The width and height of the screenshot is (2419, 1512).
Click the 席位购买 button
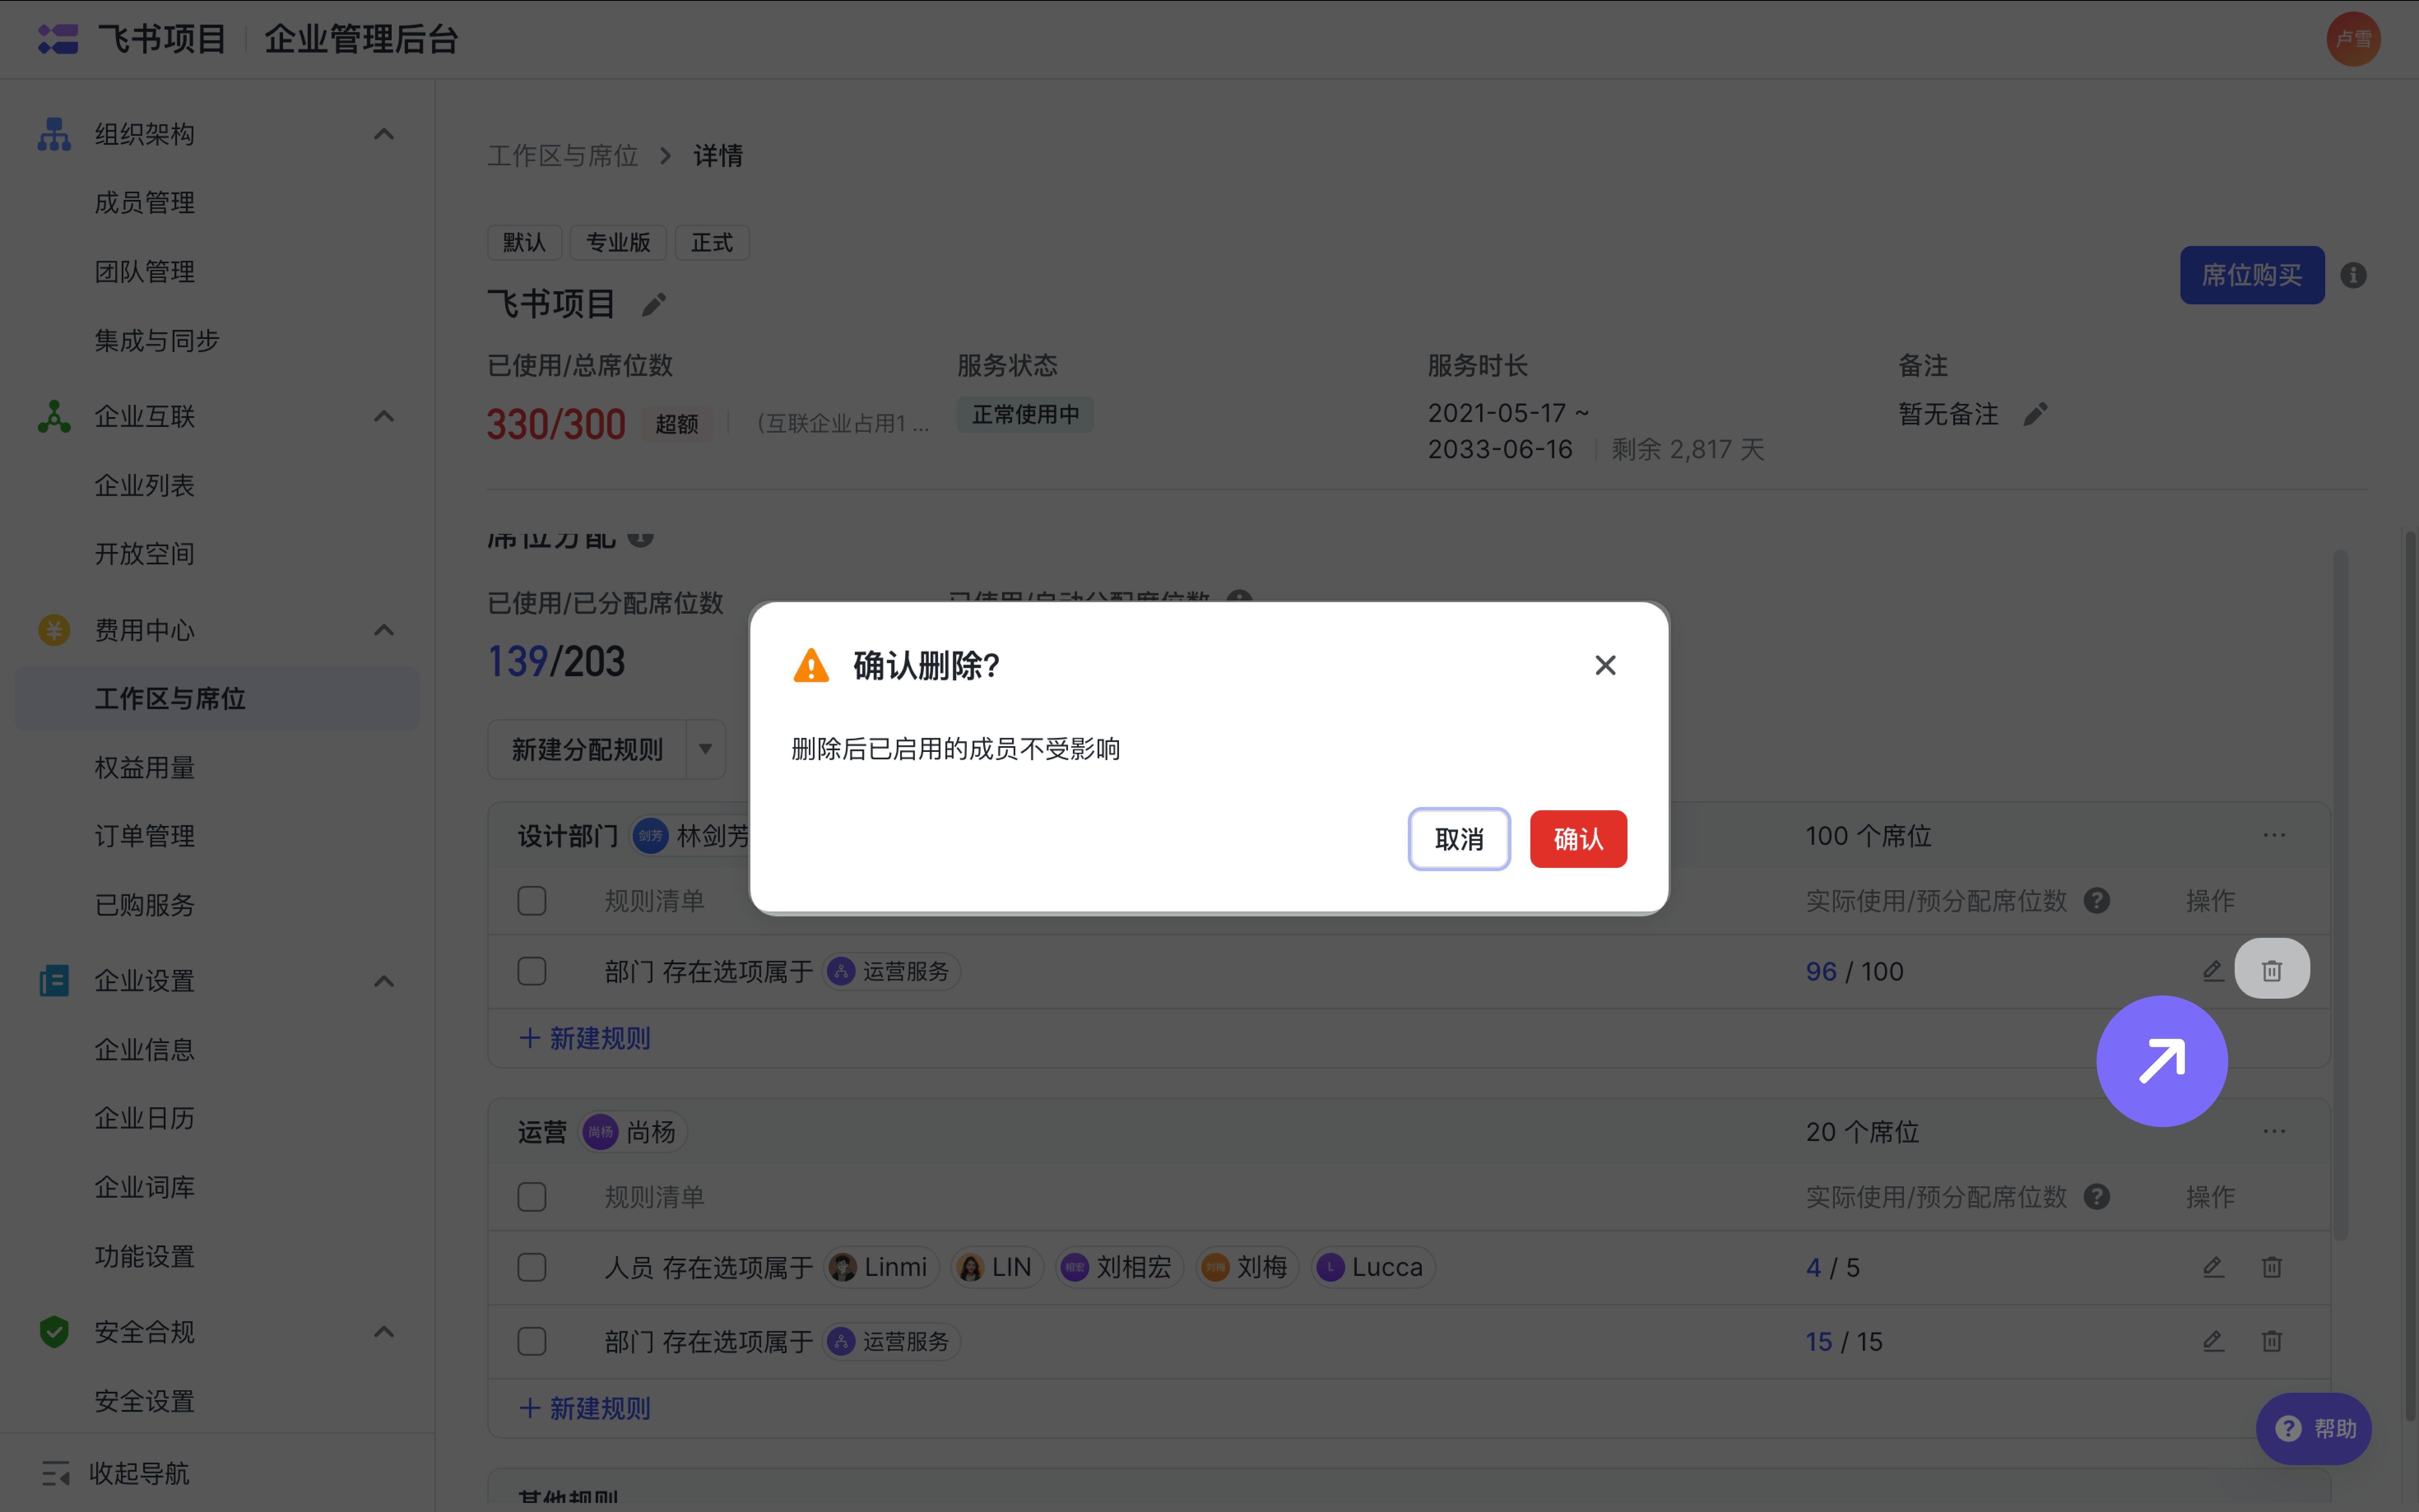(x=2252, y=275)
